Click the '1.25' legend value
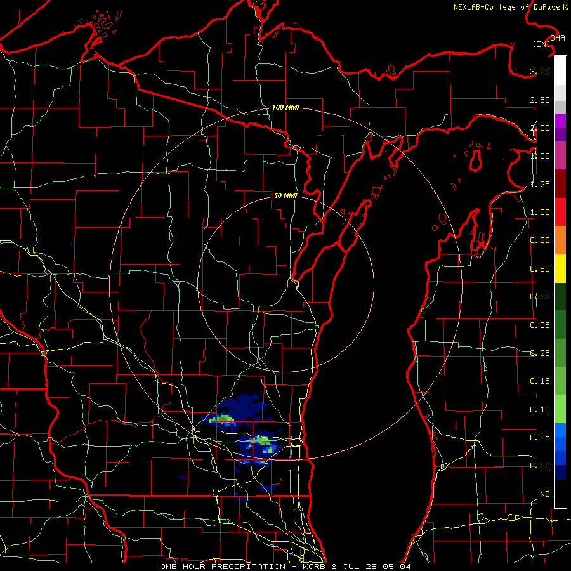This screenshot has width=571, height=571. tap(540, 184)
